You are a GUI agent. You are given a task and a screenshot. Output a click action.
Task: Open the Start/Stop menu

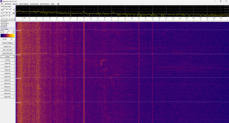[8, 4]
